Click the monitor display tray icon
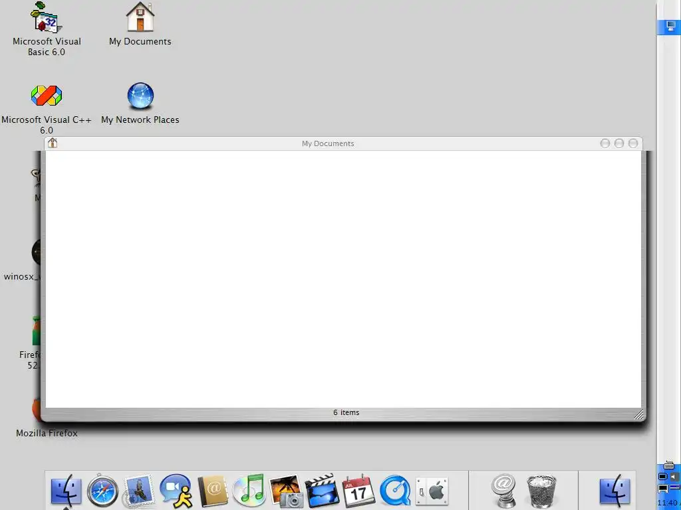This screenshot has height=510, width=681. pos(663,489)
